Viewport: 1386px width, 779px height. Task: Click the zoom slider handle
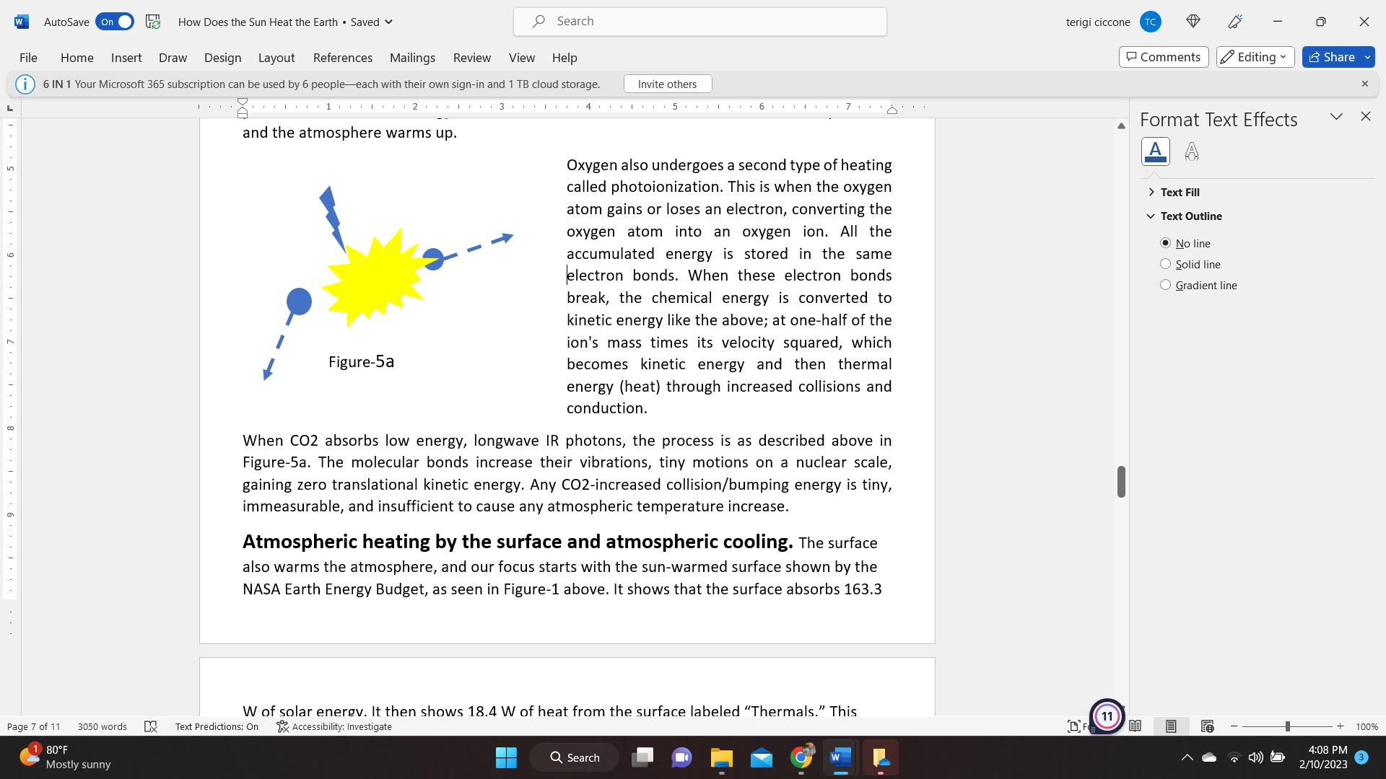click(1287, 726)
